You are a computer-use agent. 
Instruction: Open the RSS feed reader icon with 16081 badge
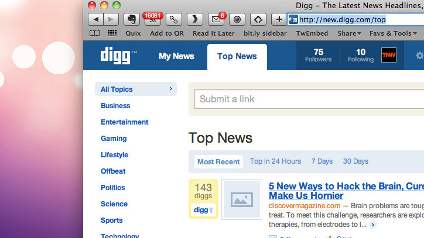pyautogui.click(x=153, y=19)
